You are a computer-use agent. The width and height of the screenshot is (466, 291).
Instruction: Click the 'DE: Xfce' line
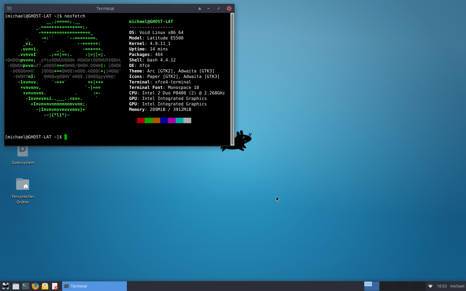139,66
